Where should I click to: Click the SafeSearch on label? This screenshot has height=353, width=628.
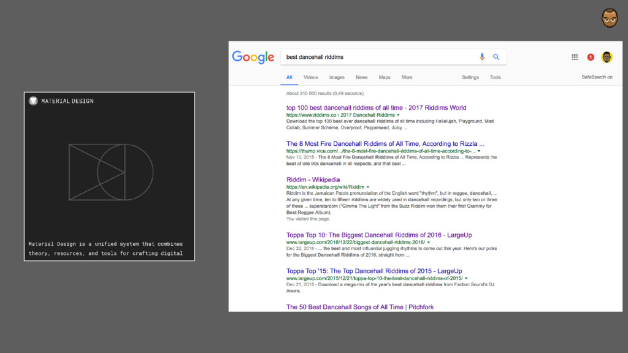pos(597,77)
